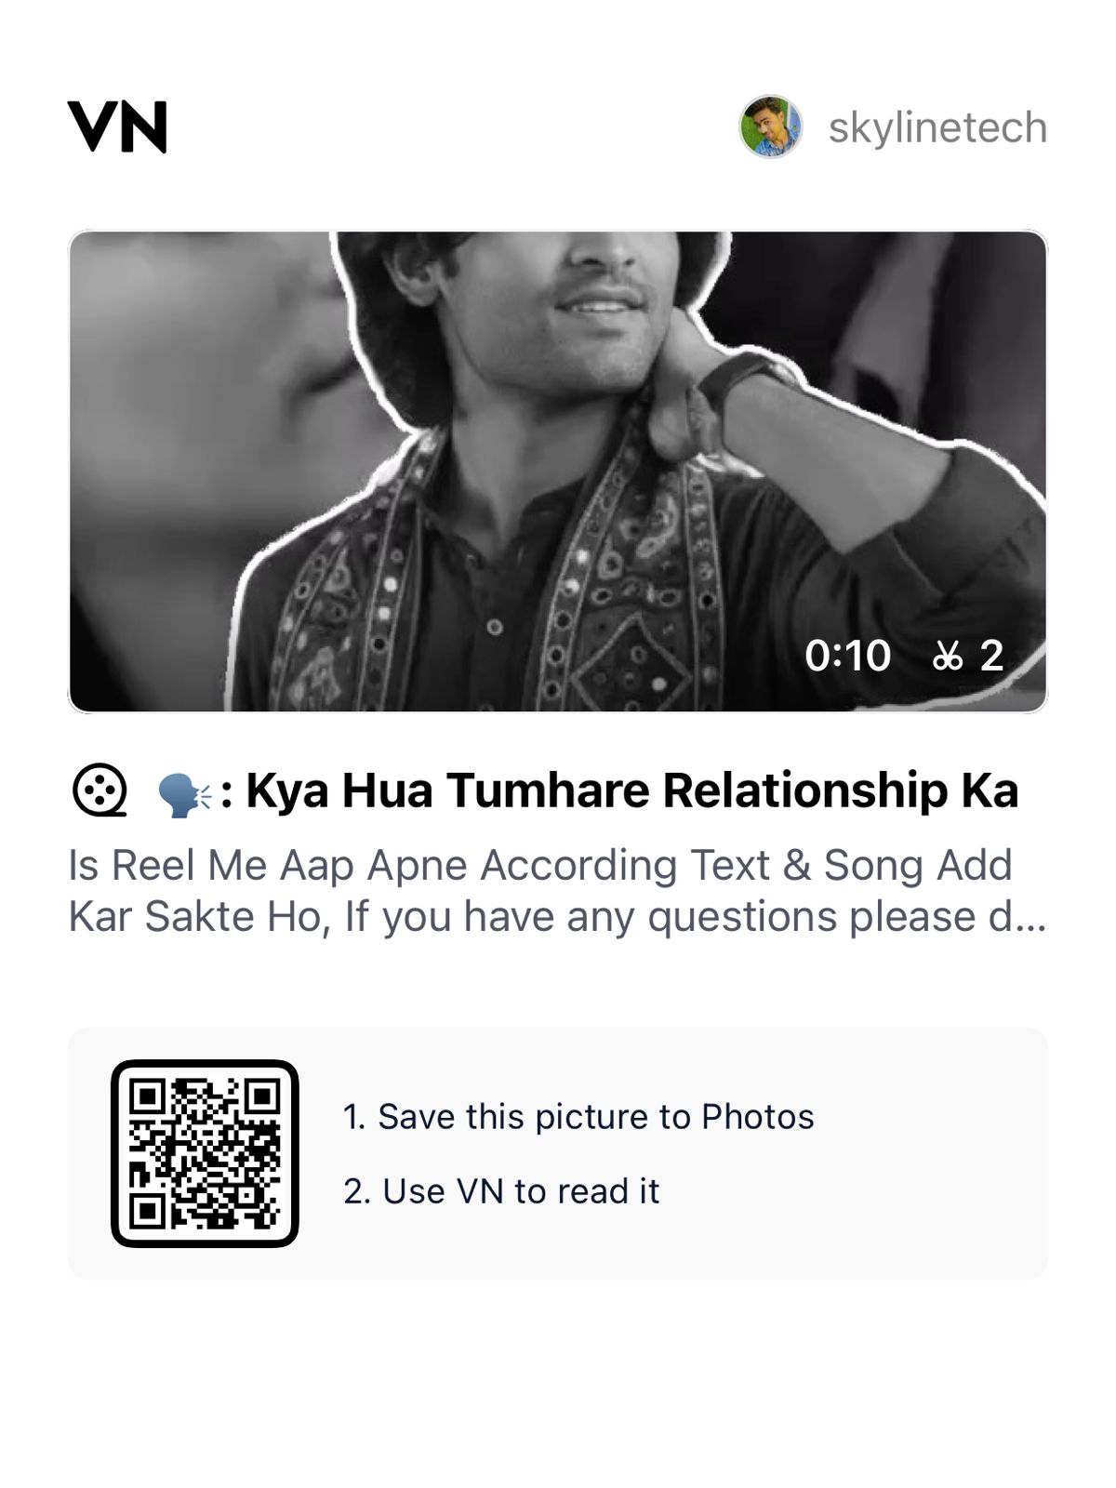Open the video thumbnail preview
1116x1488 pixels.
[x=558, y=470]
